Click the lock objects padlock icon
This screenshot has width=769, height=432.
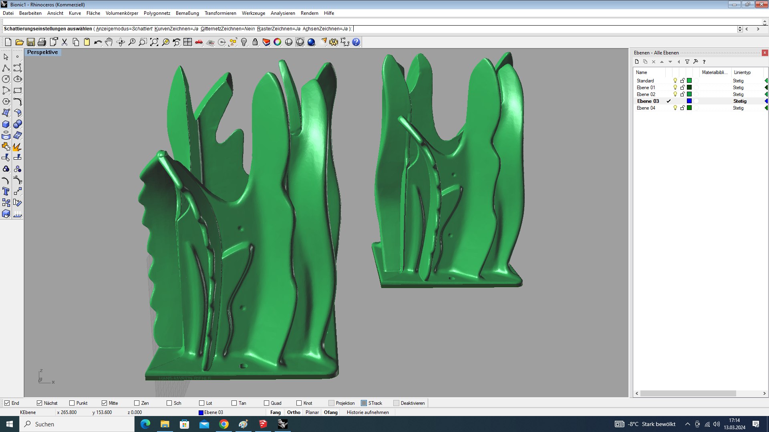[x=255, y=42]
